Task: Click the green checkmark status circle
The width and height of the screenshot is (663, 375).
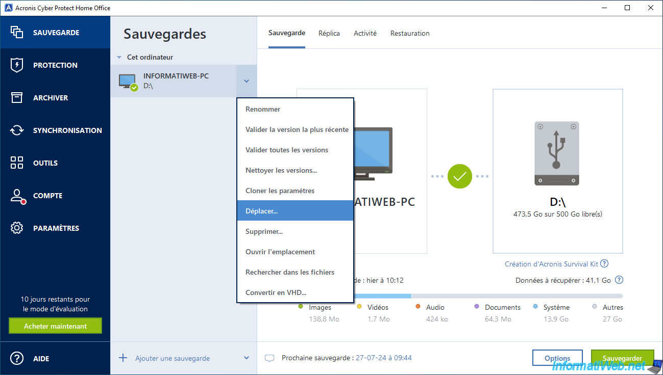Action: [460, 176]
